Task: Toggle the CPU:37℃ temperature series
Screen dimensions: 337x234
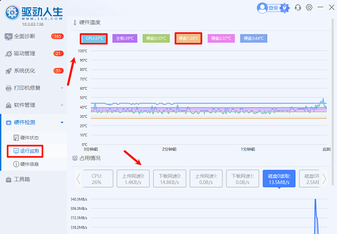Action: [94, 38]
